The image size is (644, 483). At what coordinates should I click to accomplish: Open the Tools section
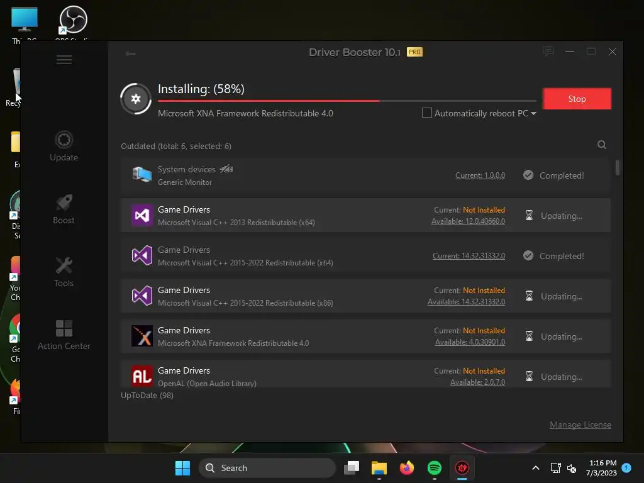tap(64, 272)
